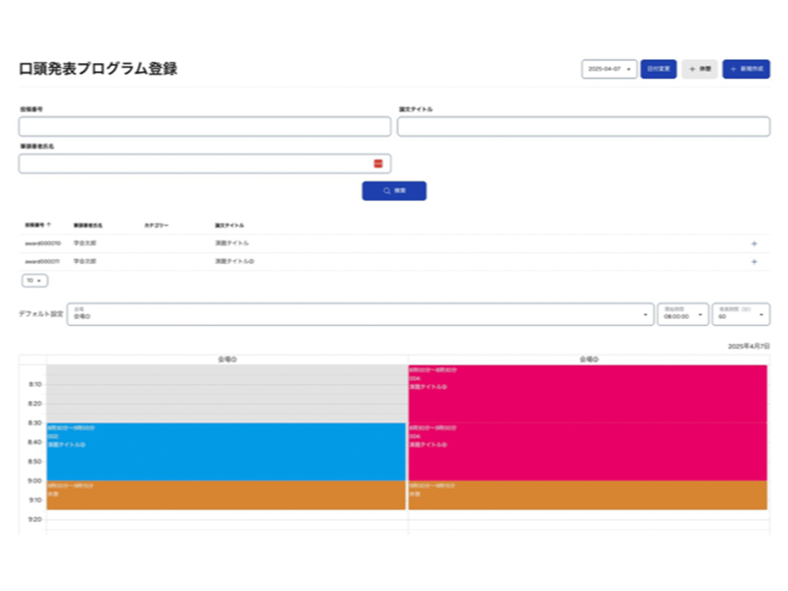Image resolution: width=788 pixels, height=591 pixels.
Task: Click the orange break block below the pink sessions
Action: click(x=588, y=495)
